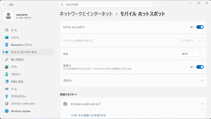Click the アプリ apps icon

click(x=7, y=67)
